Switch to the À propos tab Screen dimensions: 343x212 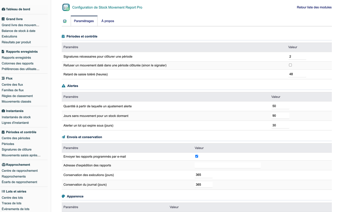point(108,21)
